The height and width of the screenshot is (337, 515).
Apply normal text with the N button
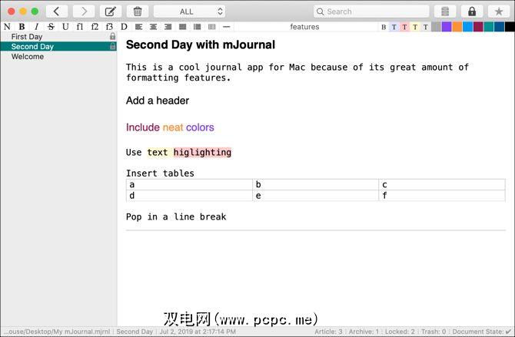click(7, 27)
